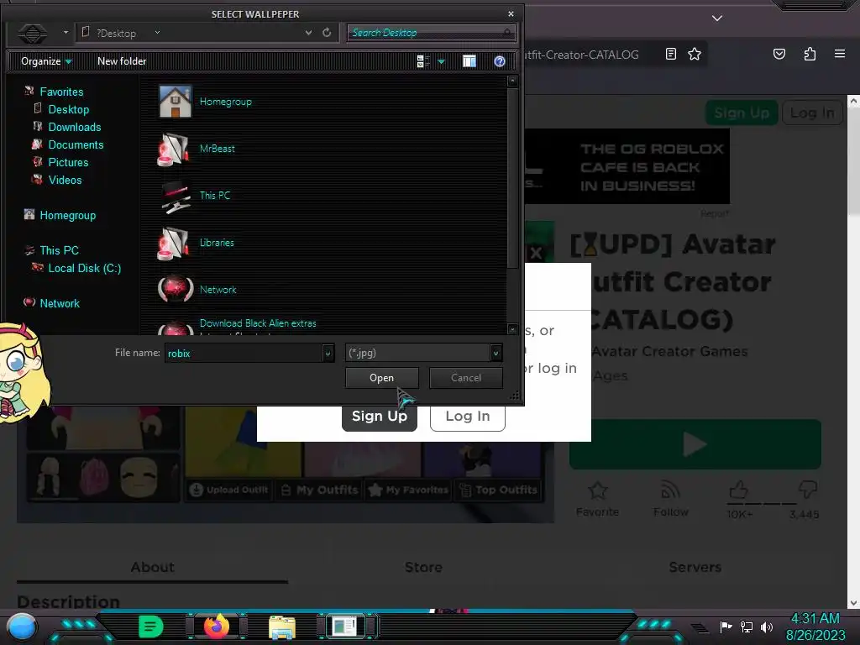
Task: Switch to Firefox on the taskbar
Action: tap(217, 627)
